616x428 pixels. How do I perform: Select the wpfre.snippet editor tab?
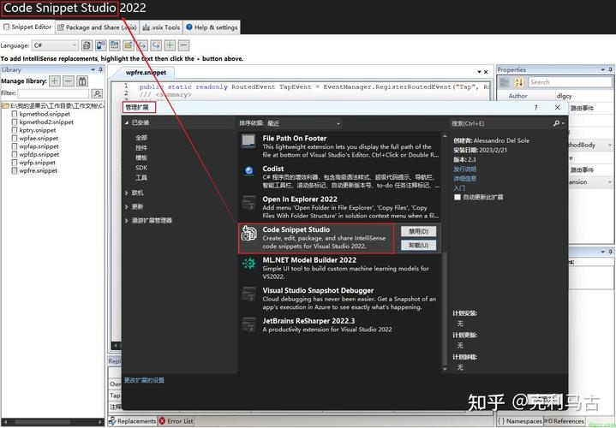click(x=146, y=73)
